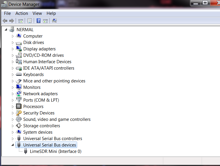The image size is (220, 166).
Task: Select the Universal Serial Bus devices label
Action: coord(49,145)
